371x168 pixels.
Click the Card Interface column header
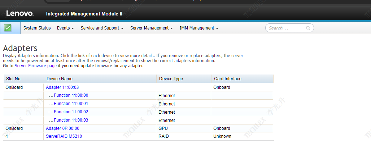(x=242, y=78)
